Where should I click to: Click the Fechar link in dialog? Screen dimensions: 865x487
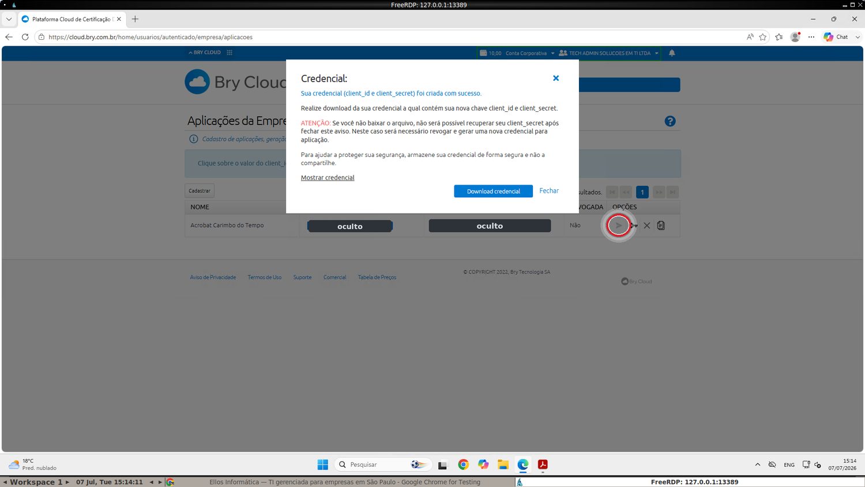[x=549, y=190]
